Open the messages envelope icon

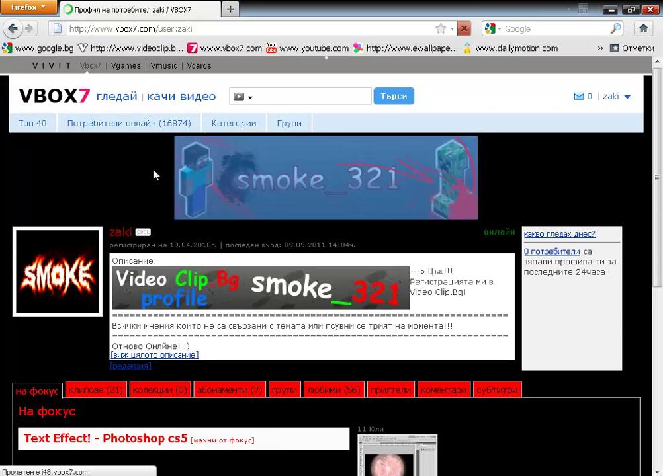pos(579,97)
